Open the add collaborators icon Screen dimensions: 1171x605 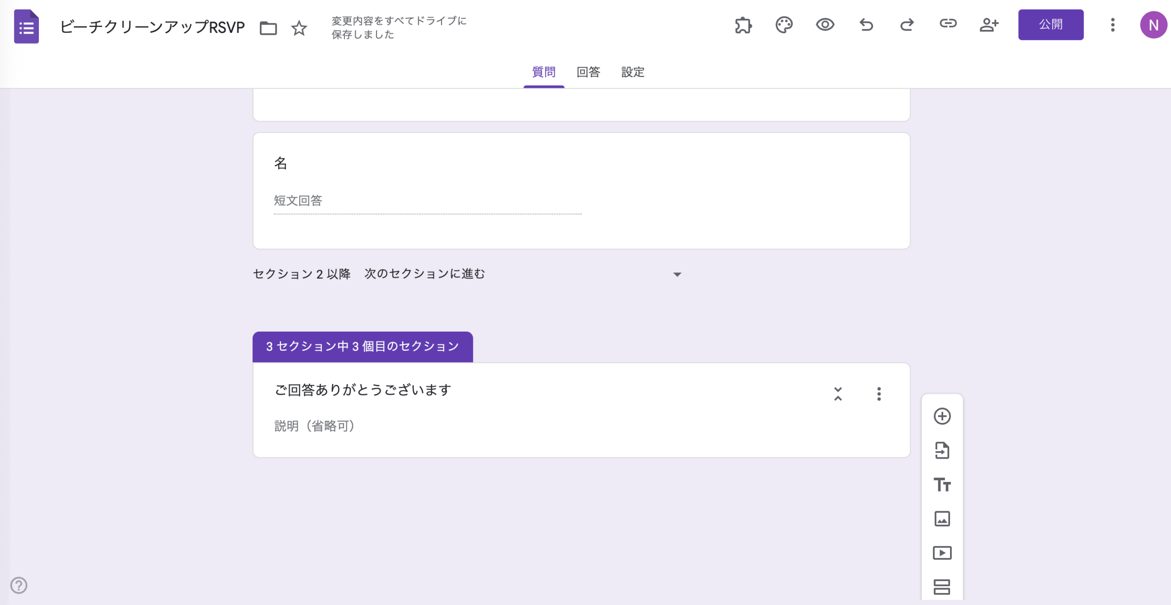click(989, 25)
